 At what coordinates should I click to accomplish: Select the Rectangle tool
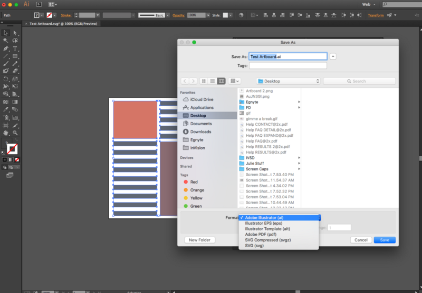15,56
